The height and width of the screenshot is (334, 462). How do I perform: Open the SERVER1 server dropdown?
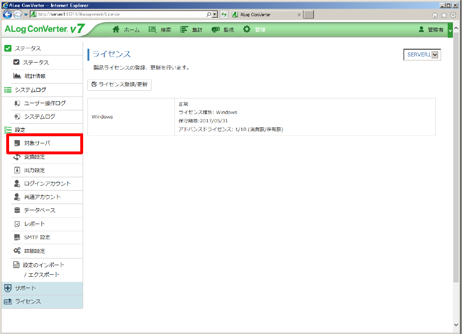click(x=422, y=55)
